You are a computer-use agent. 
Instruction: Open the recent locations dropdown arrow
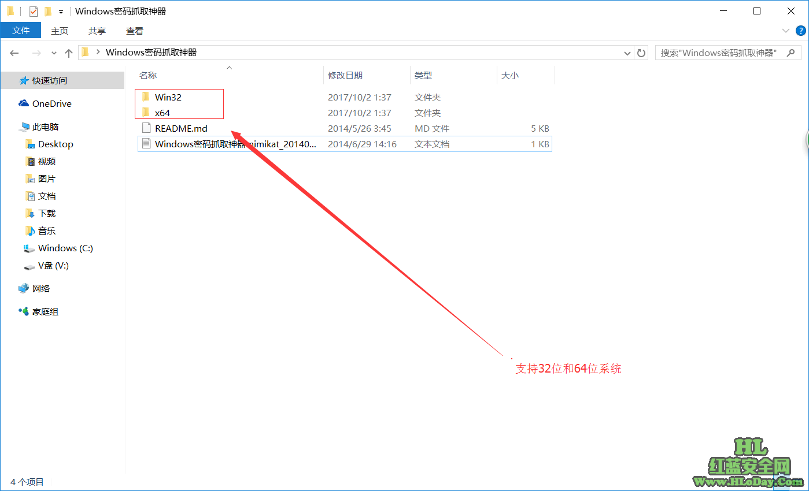54,53
